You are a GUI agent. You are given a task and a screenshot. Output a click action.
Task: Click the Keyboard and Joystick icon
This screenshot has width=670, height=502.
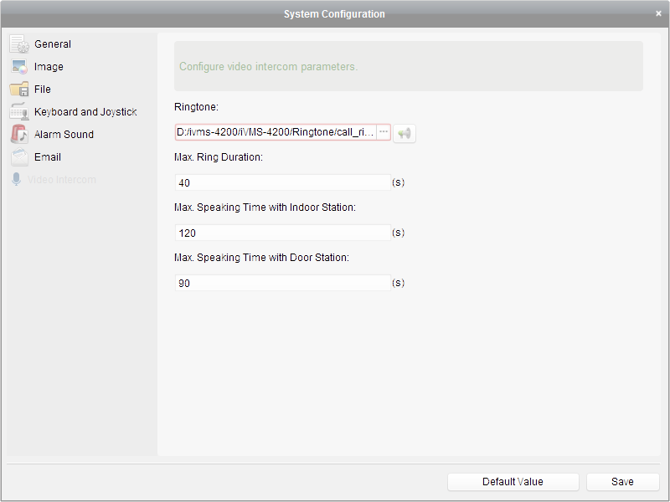tap(19, 111)
